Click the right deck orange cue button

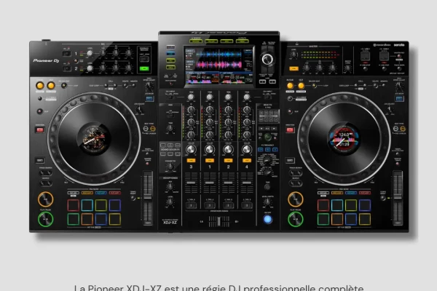coord(296,199)
